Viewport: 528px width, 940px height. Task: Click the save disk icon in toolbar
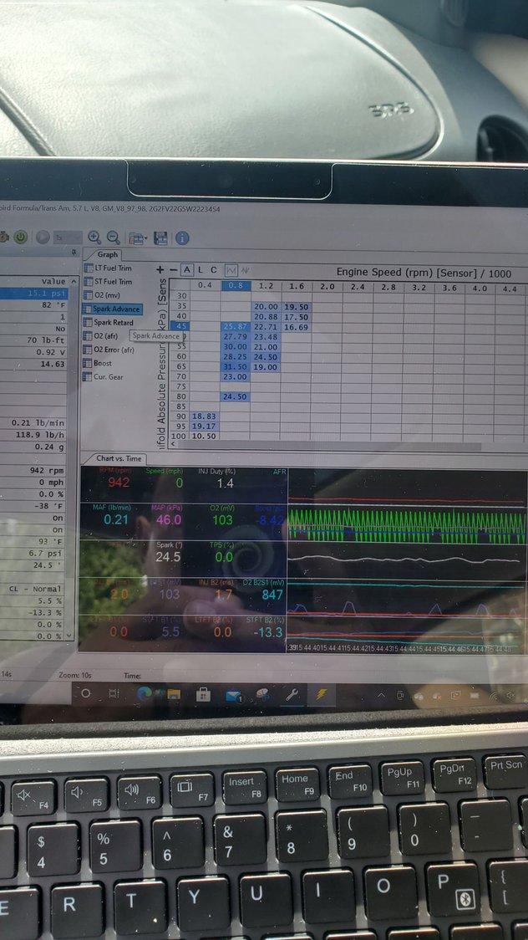[x=160, y=238]
